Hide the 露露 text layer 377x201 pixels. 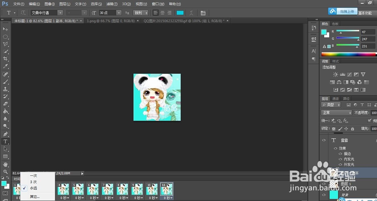coord(324,140)
